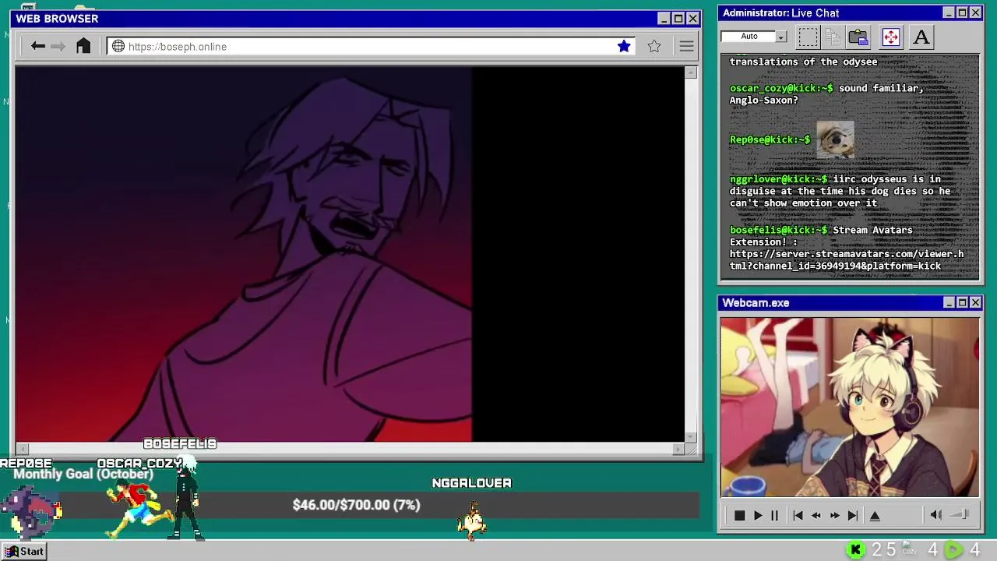Open the Auto dropdown in Live Chat
This screenshot has height=561, width=997.
click(781, 37)
